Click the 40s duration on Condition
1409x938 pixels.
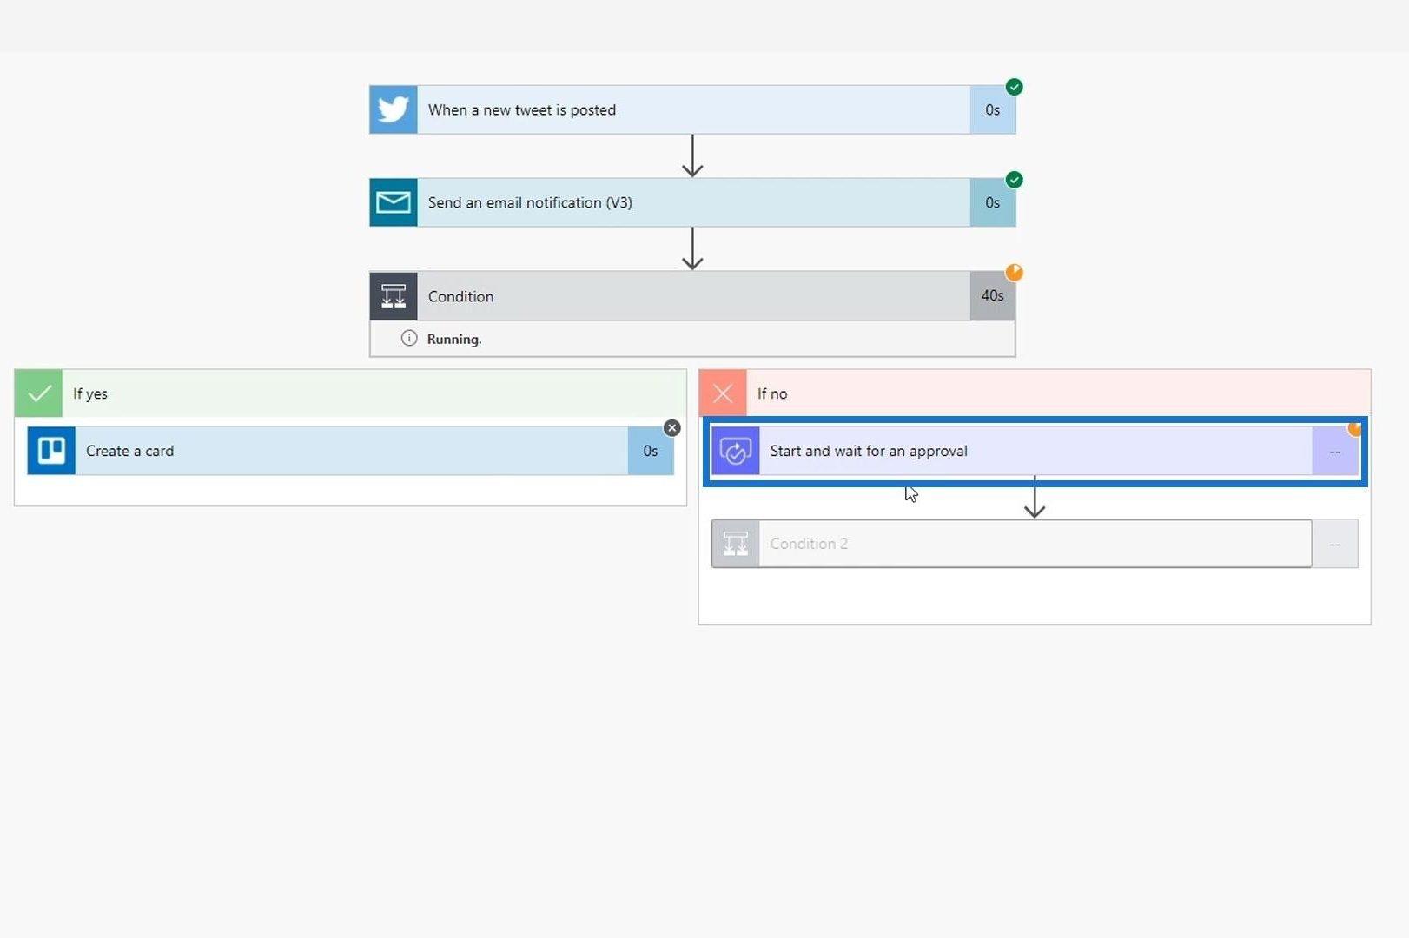tap(992, 295)
